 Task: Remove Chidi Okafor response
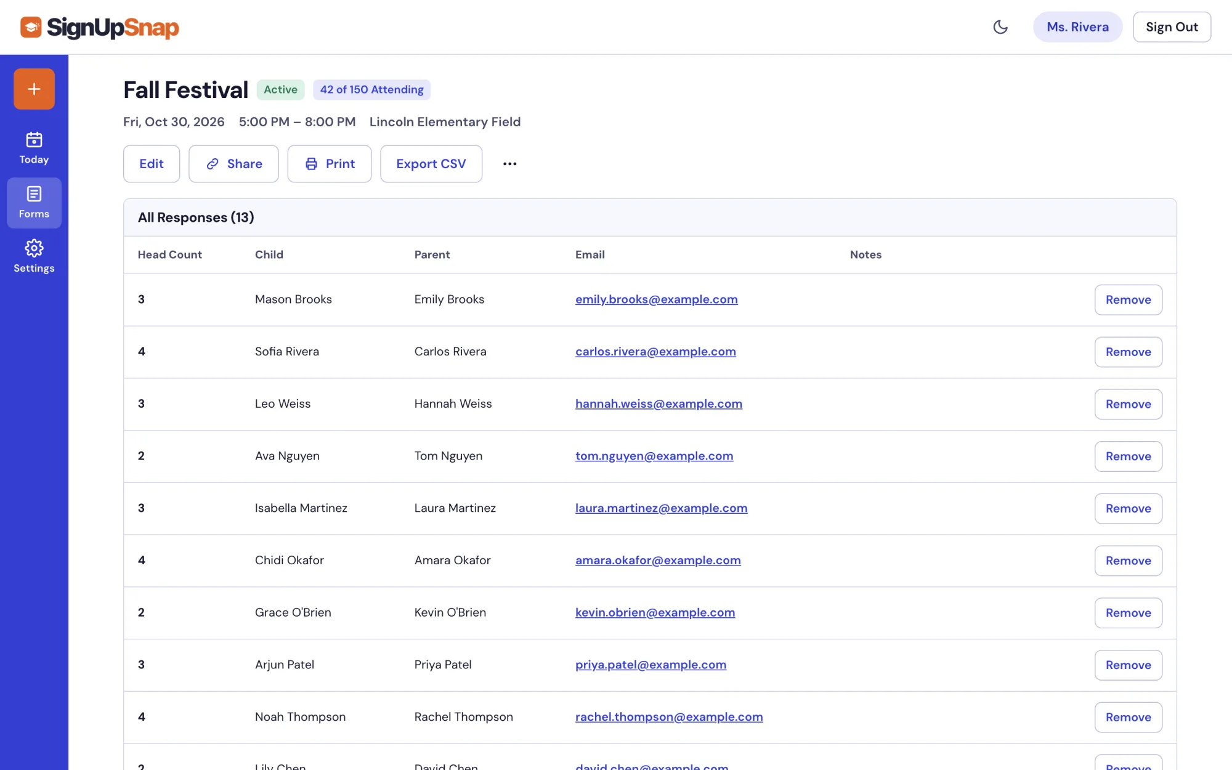tap(1128, 561)
